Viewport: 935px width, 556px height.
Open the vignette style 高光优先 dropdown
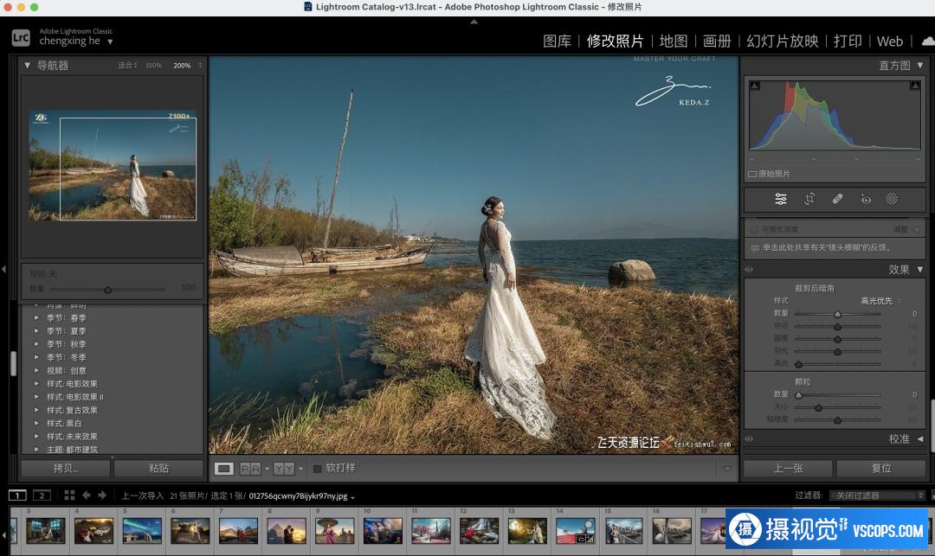[880, 301]
